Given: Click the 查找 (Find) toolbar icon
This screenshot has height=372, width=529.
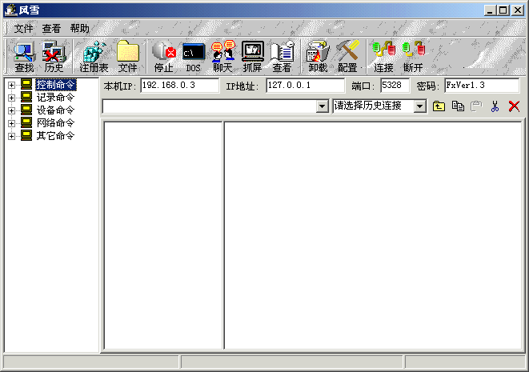Looking at the screenshot, I should pos(24,56).
